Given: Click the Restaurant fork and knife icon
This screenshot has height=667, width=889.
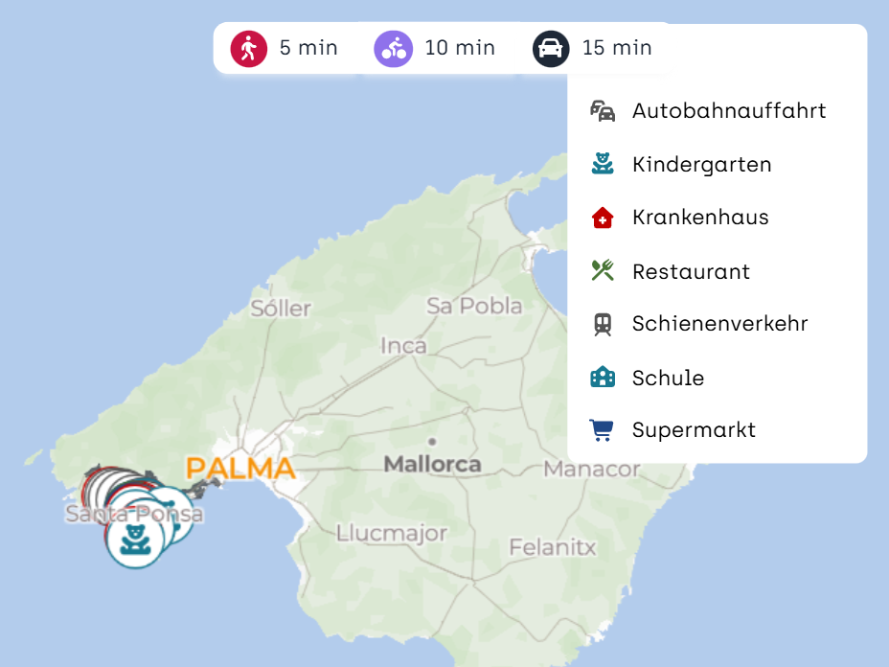Looking at the screenshot, I should point(603,271).
